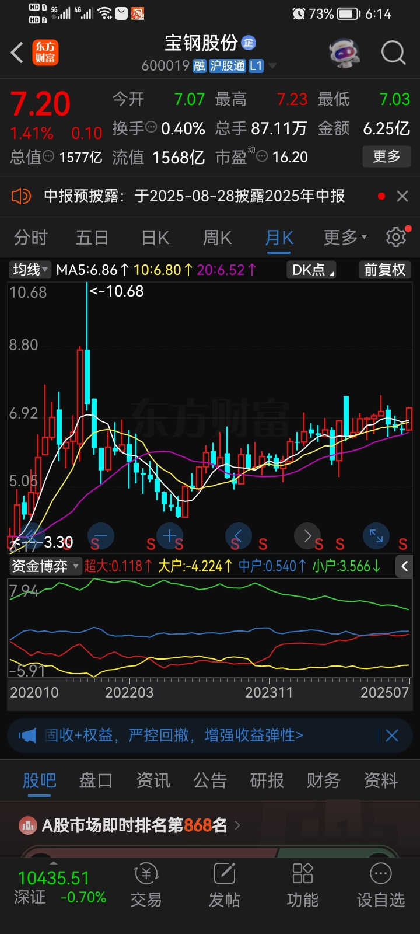Open the 均线 indicator dropdown
The height and width of the screenshot is (934, 420).
[30, 270]
